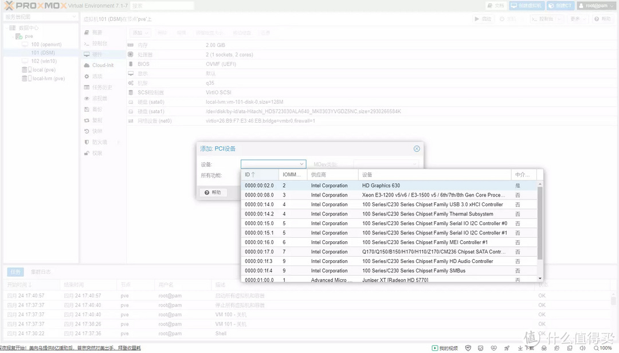Open the 备份 backup floppy icon tab
This screenshot has width=619, height=353.
[87, 109]
